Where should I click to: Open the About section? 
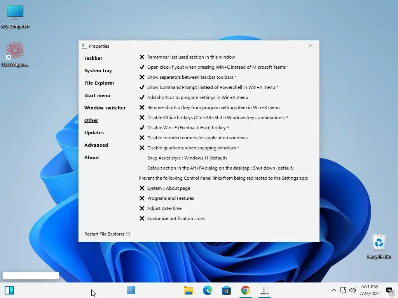click(92, 158)
